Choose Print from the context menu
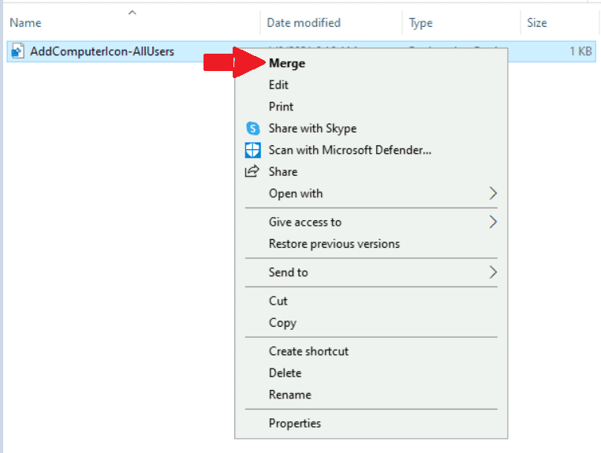The image size is (601, 453). [281, 107]
